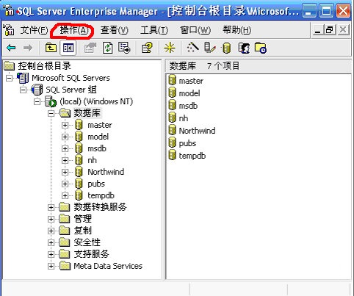This screenshot has width=354, height=296.
Task: Open the 工具(T) menu
Action: click(154, 30)
